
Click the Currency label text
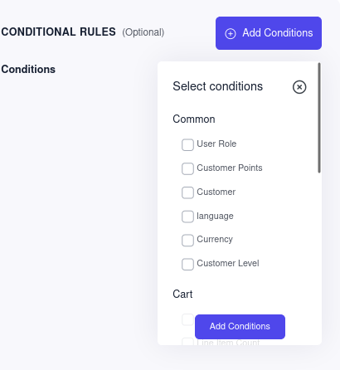[215, 239]
